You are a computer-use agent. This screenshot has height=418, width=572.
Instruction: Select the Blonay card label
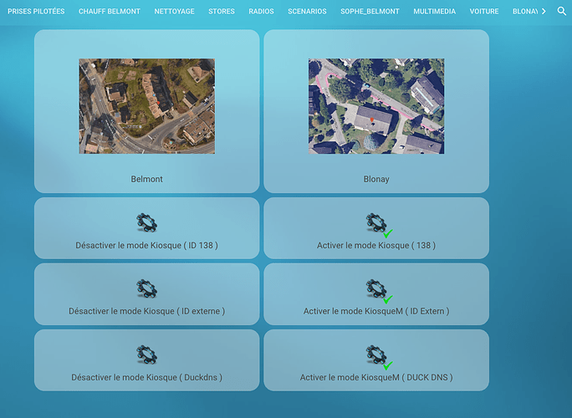click(376, 179)
